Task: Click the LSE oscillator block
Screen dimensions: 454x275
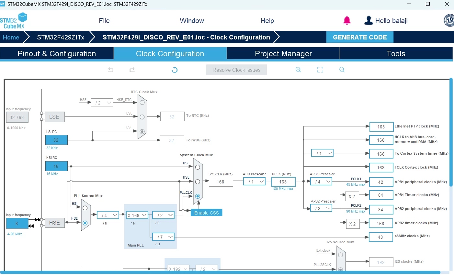Action: (x=54, y=117)
